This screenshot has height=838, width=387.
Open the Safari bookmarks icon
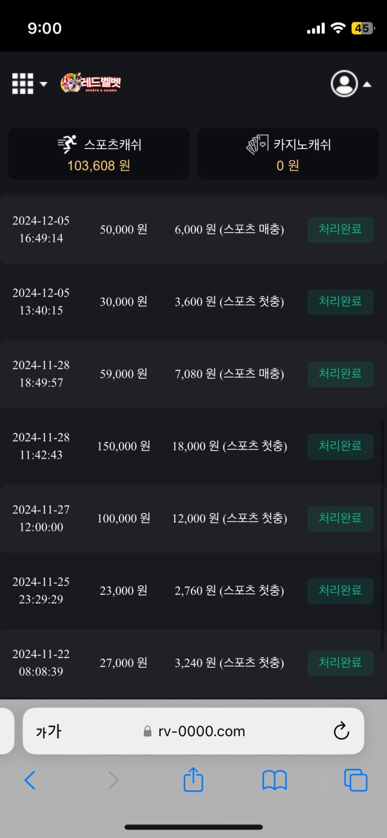[x=274, y=780]
